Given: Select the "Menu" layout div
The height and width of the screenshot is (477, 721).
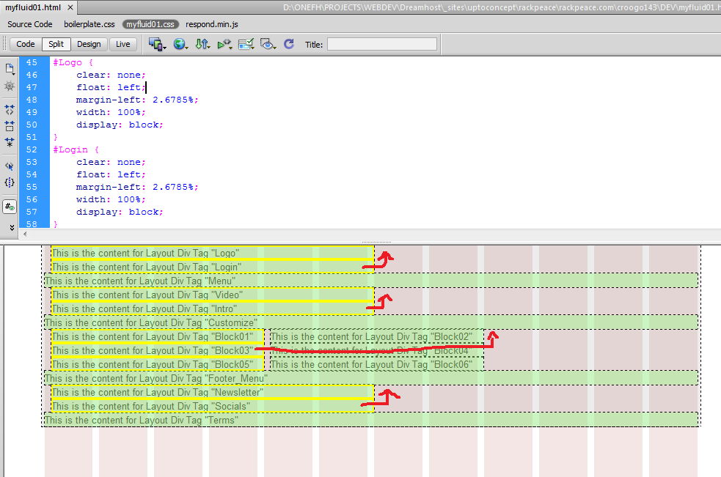Looking at the screenshot, I should tap(371, 281).
